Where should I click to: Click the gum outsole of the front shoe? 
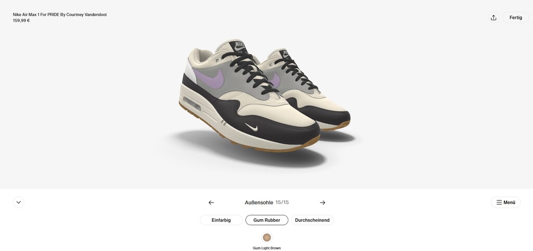point(250,136)
